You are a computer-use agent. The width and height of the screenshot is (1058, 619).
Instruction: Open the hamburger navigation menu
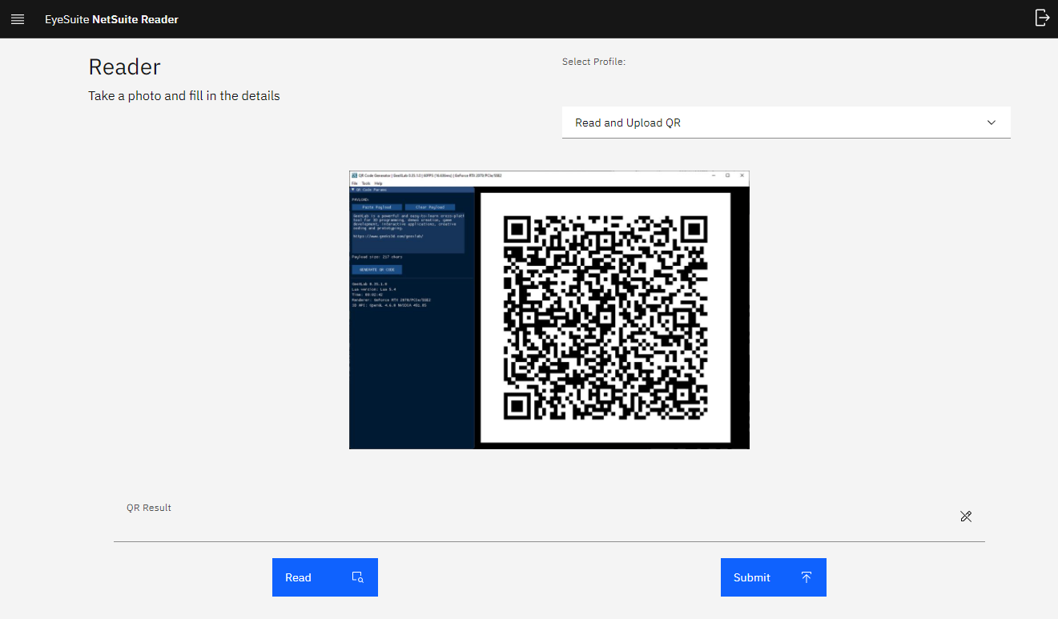(18, 19)
